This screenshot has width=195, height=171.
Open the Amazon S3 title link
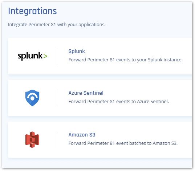tap(82, 135)
